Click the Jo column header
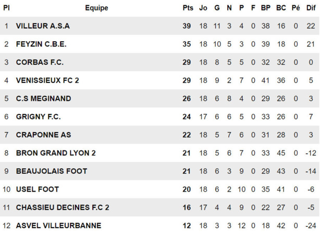The width and height of the screenshot is (320, 236). click(203, 8)
